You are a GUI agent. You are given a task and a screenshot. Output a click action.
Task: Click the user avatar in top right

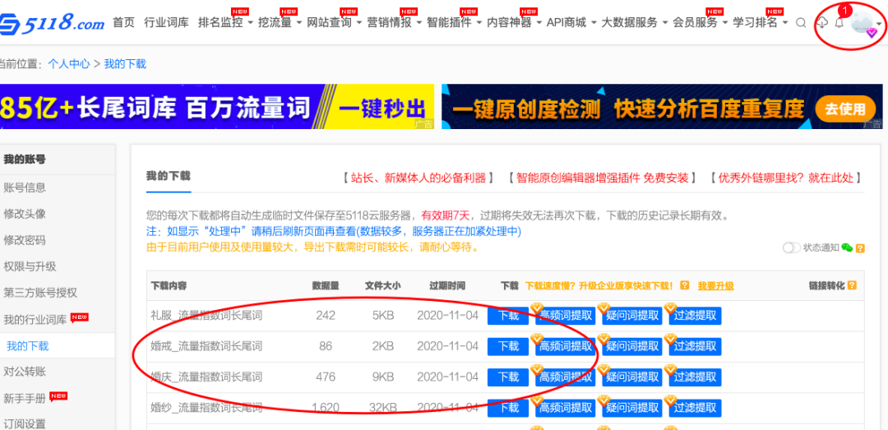(x=863, y=24)
